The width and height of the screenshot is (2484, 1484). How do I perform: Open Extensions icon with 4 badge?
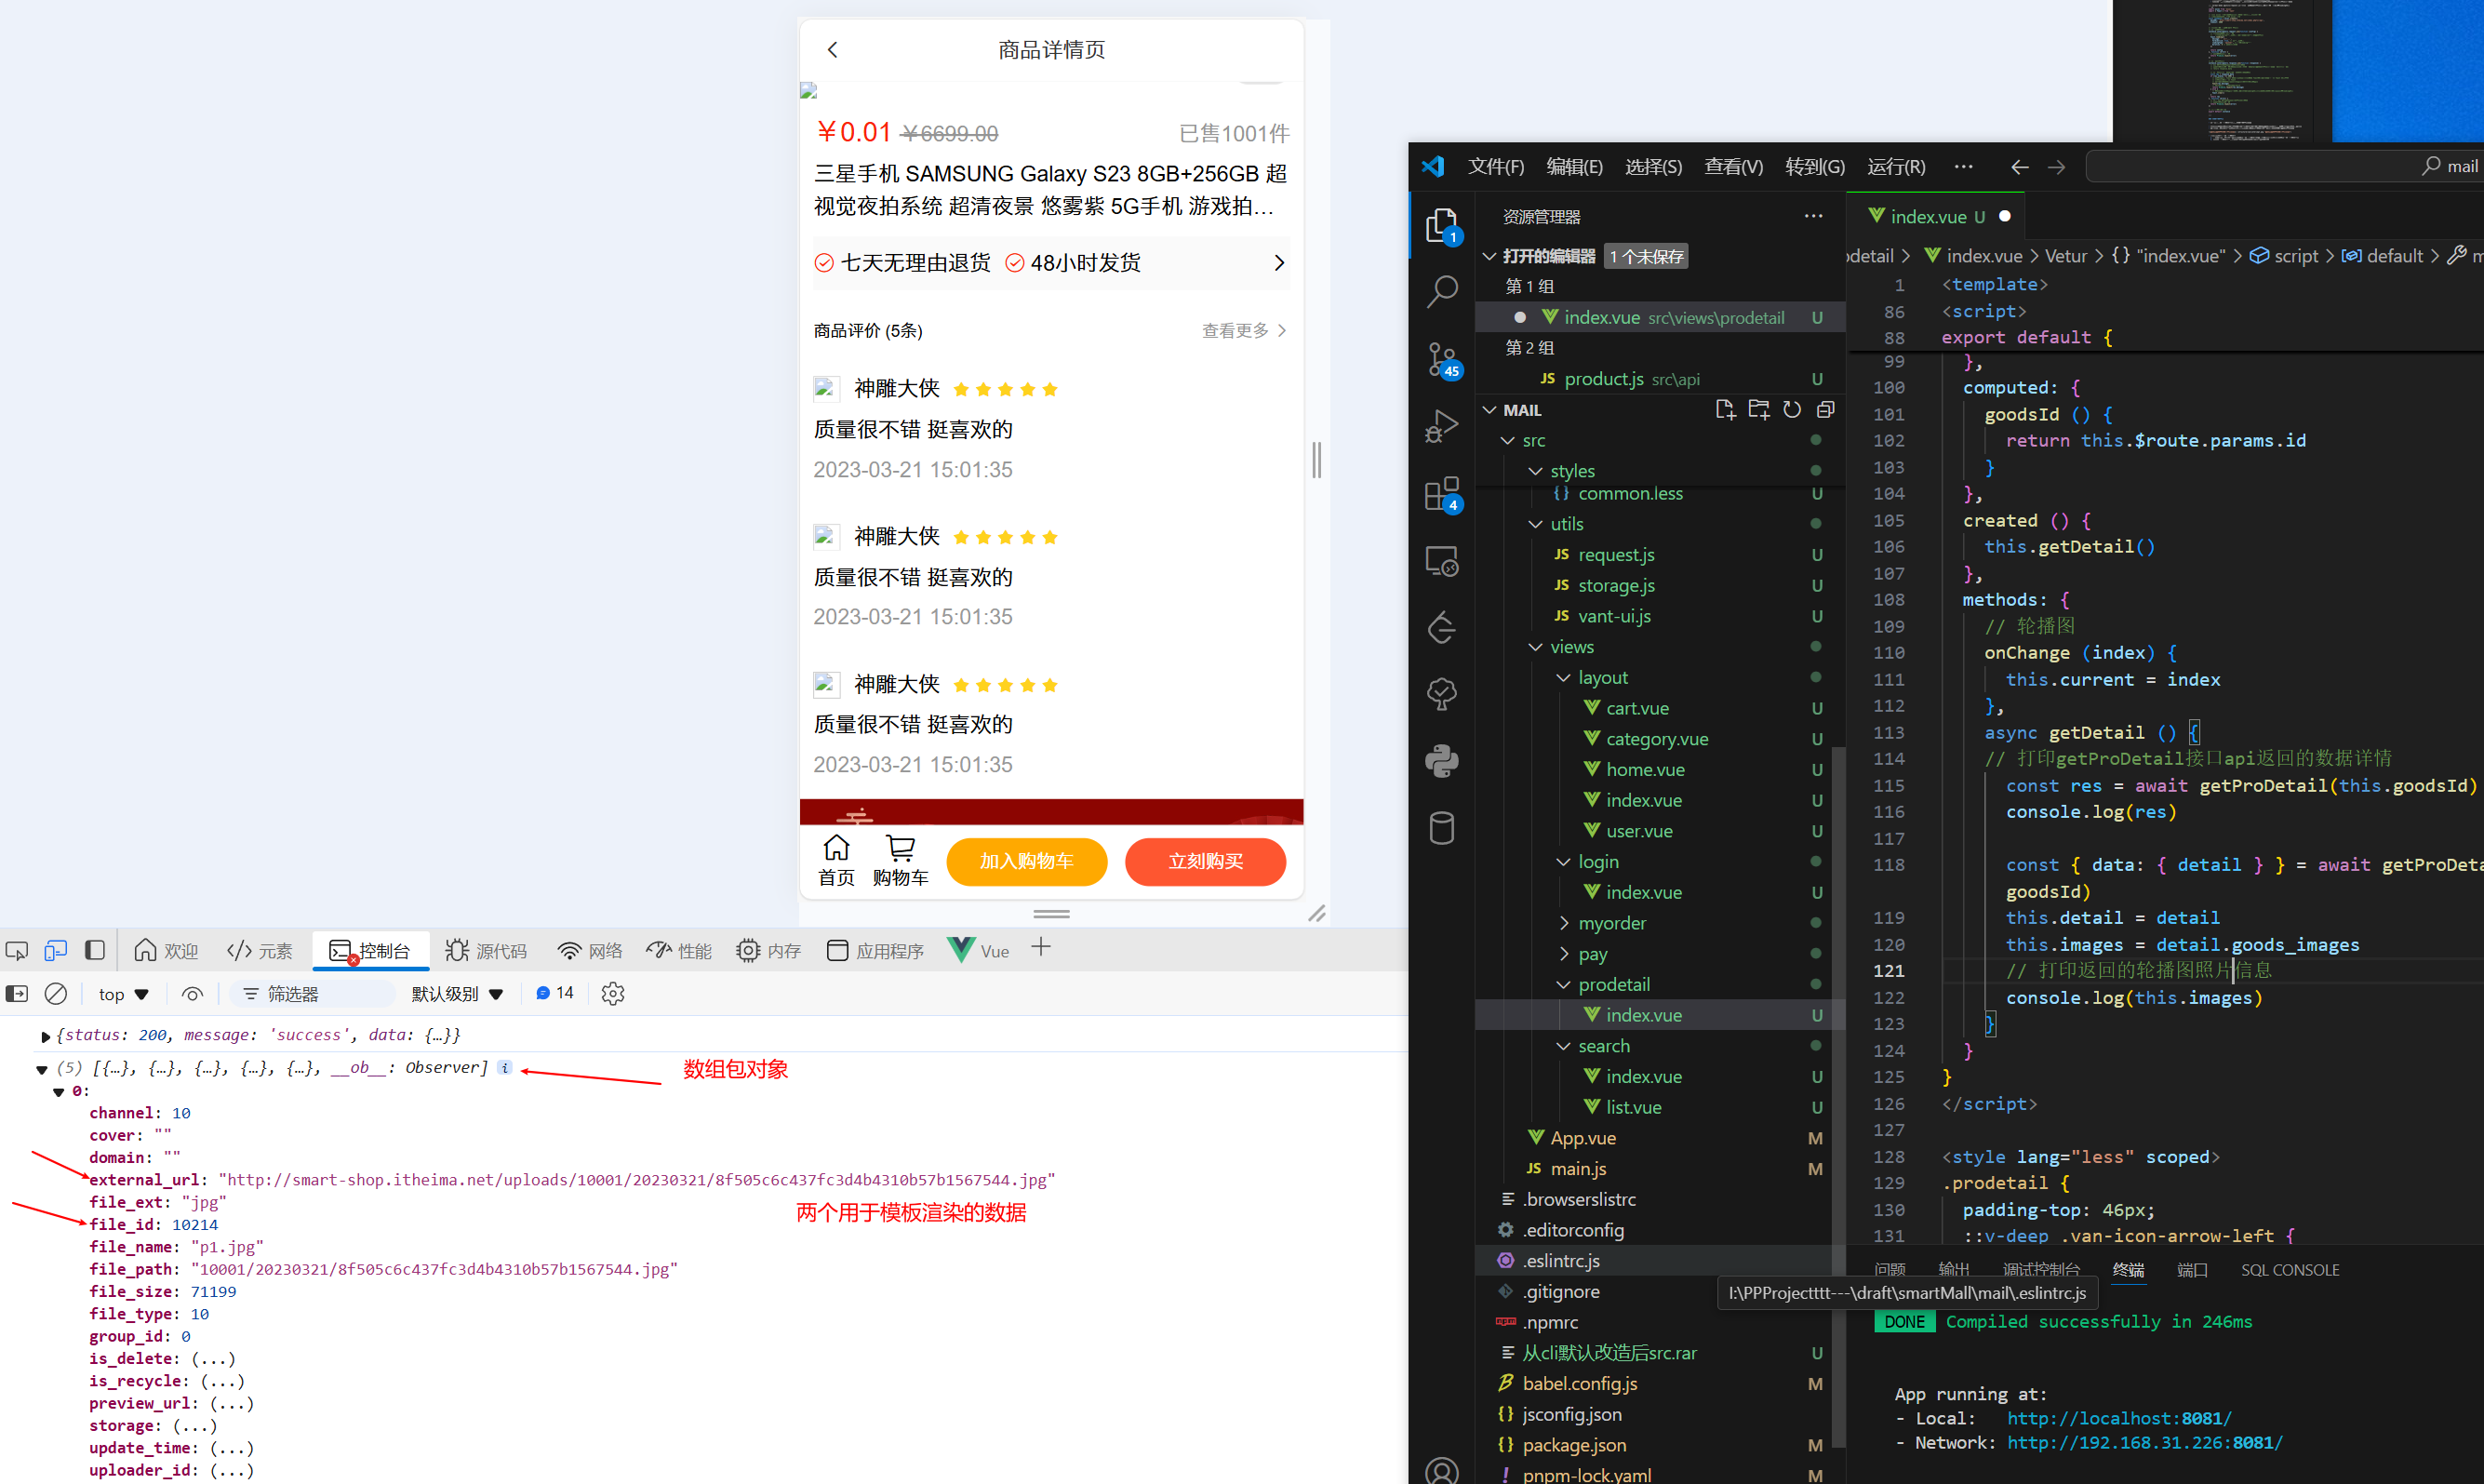click(x=1441, y=494)
